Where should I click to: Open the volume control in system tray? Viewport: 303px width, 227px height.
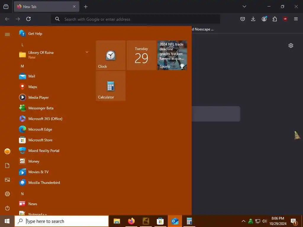[x=265, y=221]
